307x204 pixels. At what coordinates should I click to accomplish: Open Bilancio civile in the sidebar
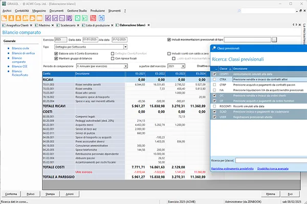click(20, 48)
